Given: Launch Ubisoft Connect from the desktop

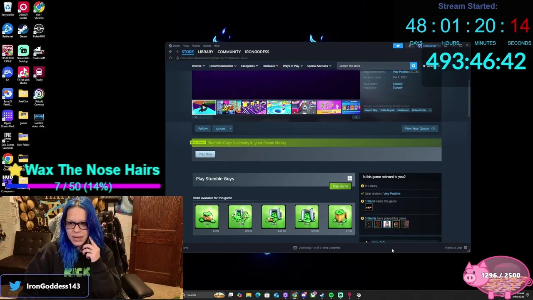Looking at the screenshot, I should pos(39,97).
